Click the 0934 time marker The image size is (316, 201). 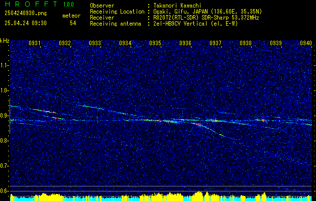click(125, 43)
